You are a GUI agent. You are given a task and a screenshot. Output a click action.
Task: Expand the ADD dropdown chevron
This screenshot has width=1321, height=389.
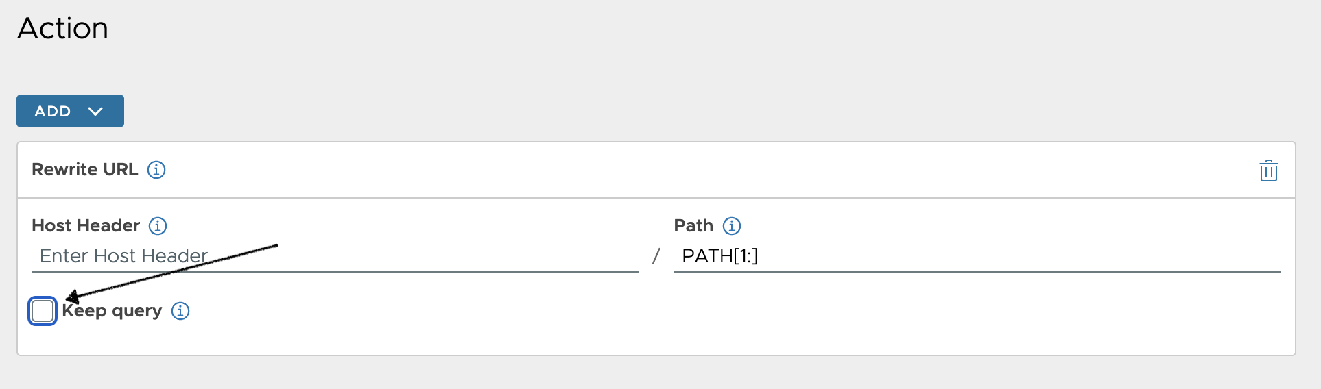95,111
